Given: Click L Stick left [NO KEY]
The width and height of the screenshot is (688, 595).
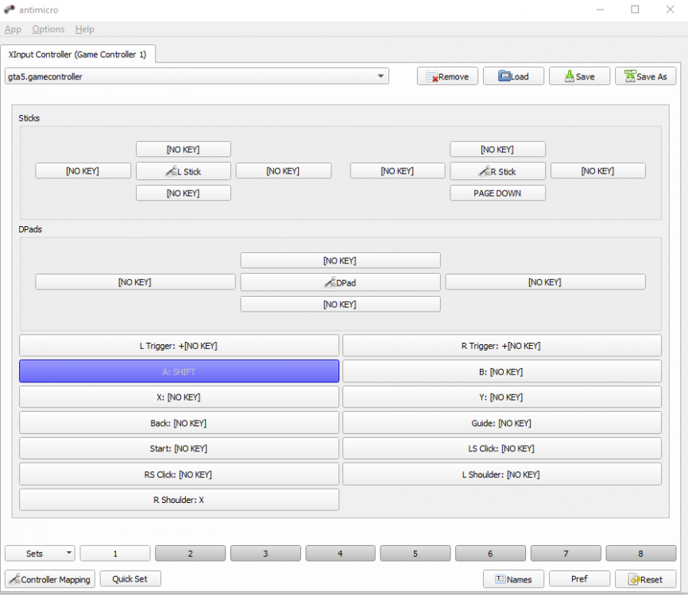Looking at the screenshot, I should coord(83,171).
